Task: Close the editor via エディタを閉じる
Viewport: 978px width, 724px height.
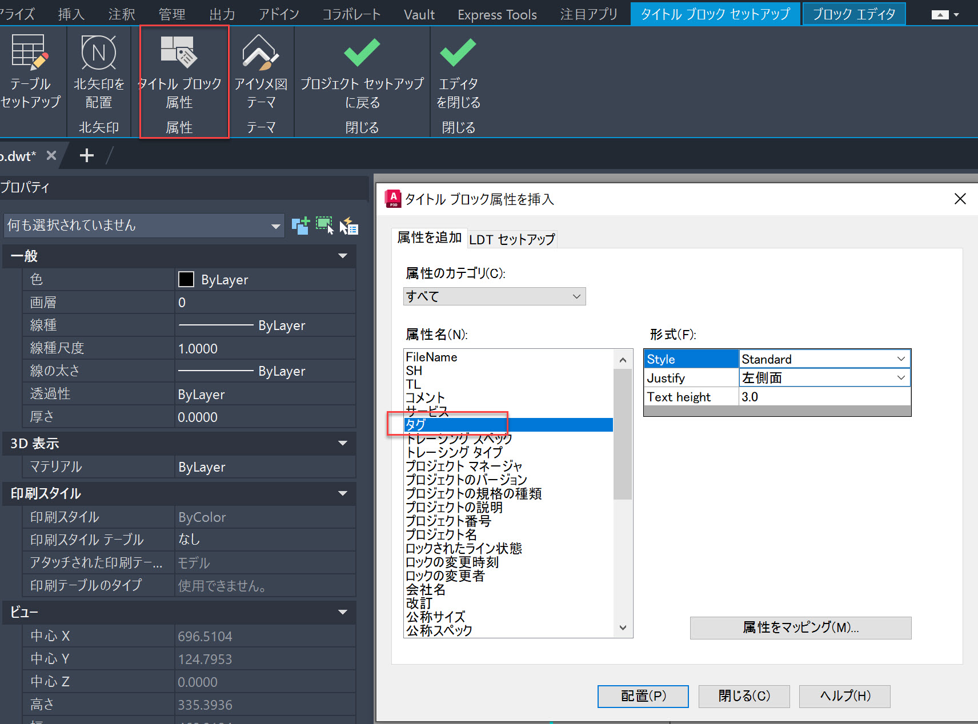Action: pos(458,71)
